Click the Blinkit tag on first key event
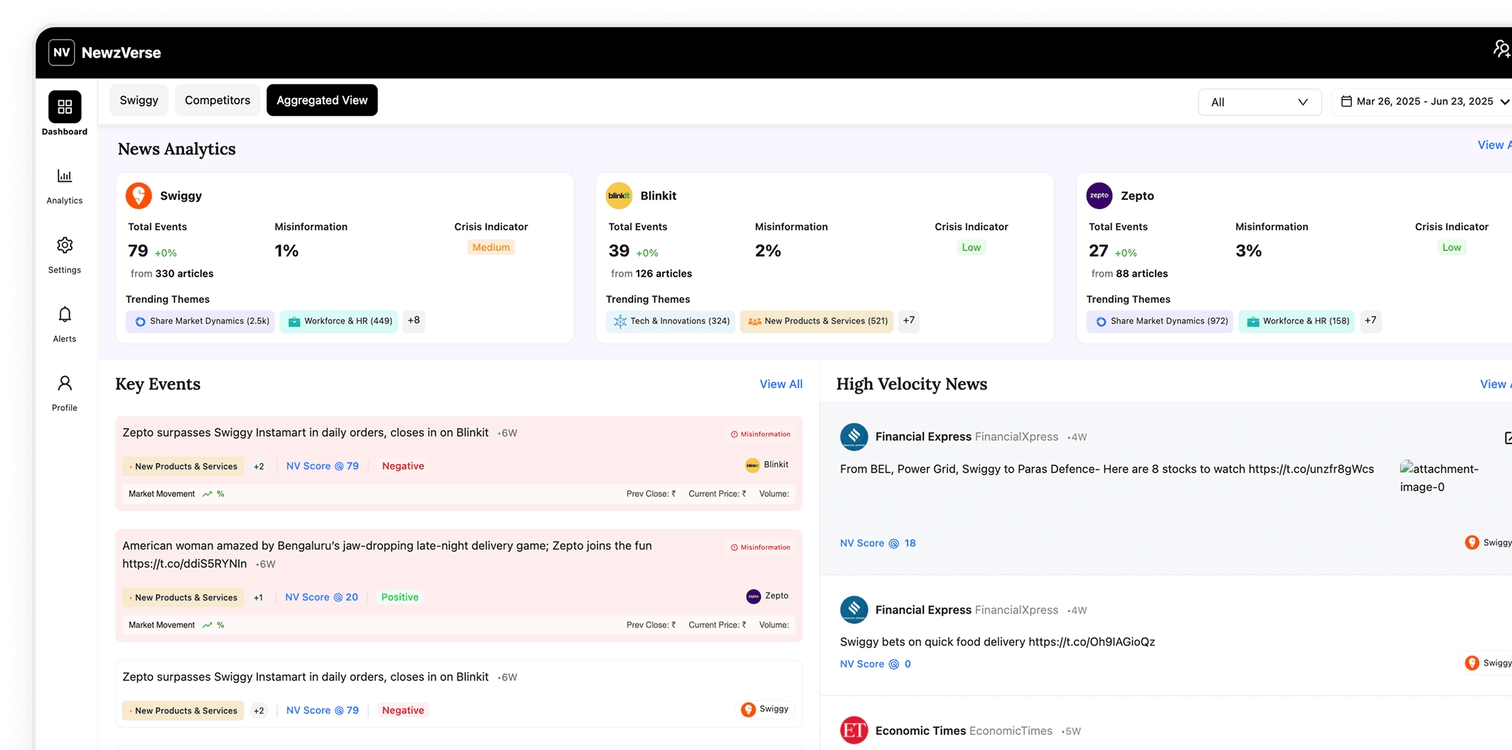Viewport: 1512px width, 750px height. [767, 465]
